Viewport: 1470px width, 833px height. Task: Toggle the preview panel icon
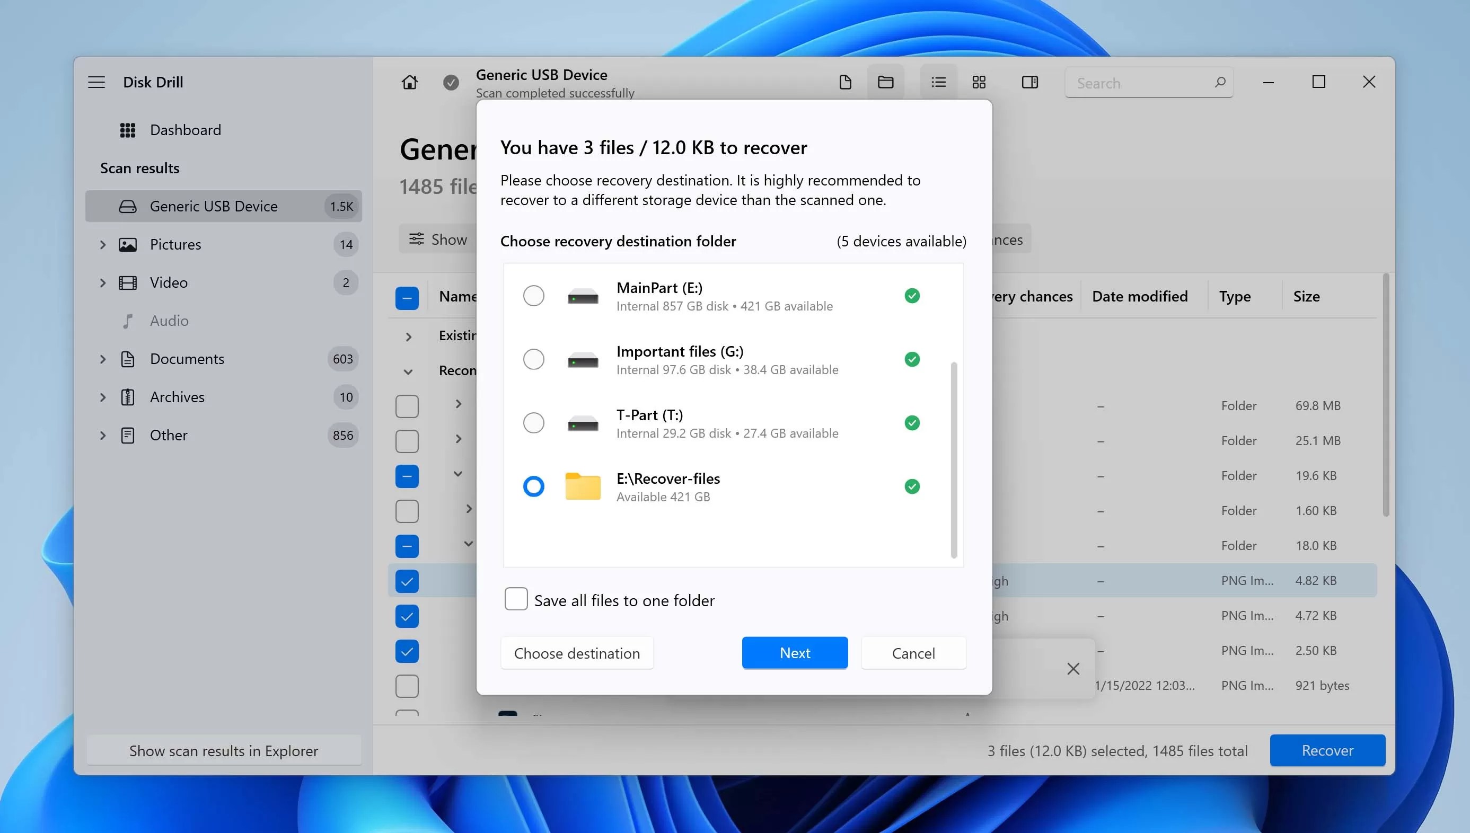(x=1029, y=82)
